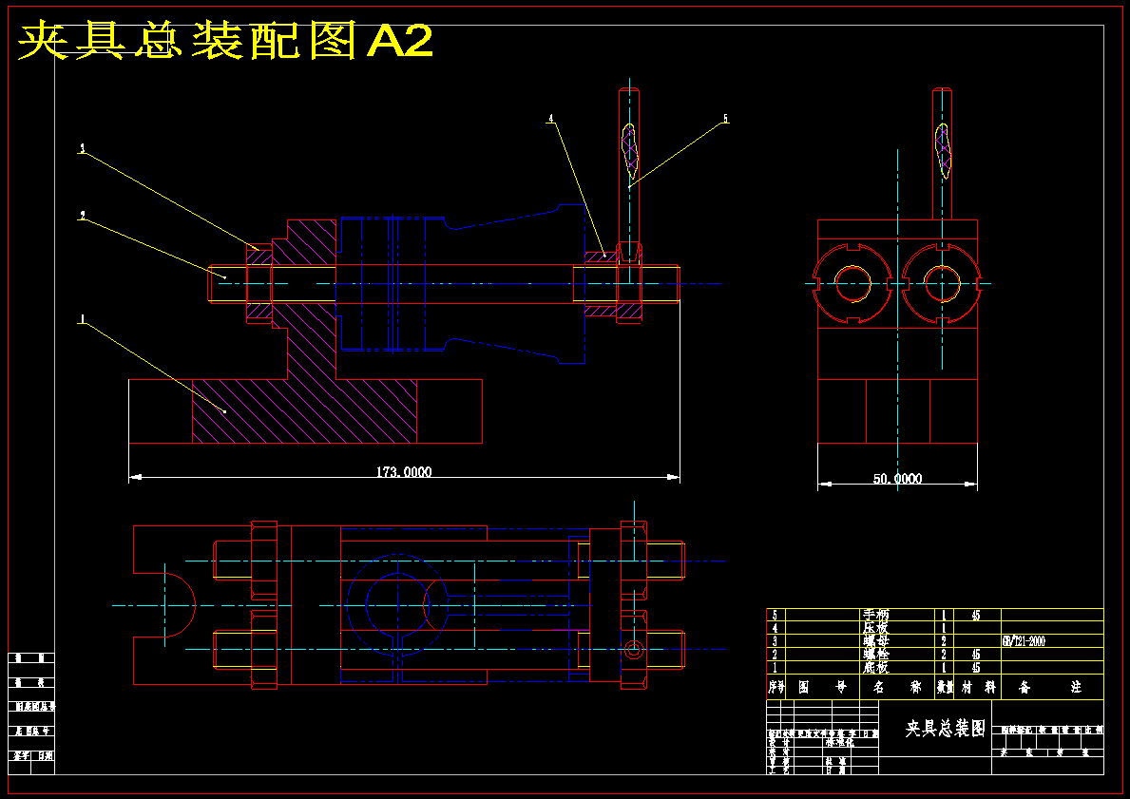The height and width of the screenshot is (799, 1130).
Task: Select the GB/T21-2000 remark in 螺母 row
Action: (1024, 641)
